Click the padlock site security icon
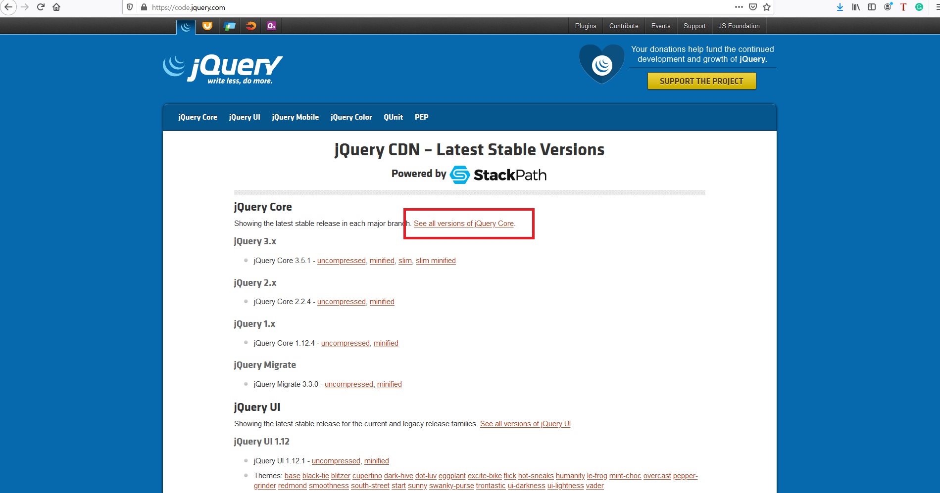 [144, 7]
